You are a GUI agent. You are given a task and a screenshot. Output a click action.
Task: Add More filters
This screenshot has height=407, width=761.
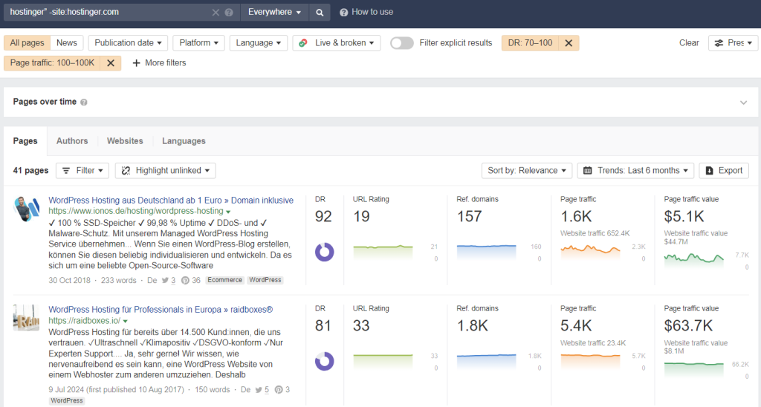159,62
